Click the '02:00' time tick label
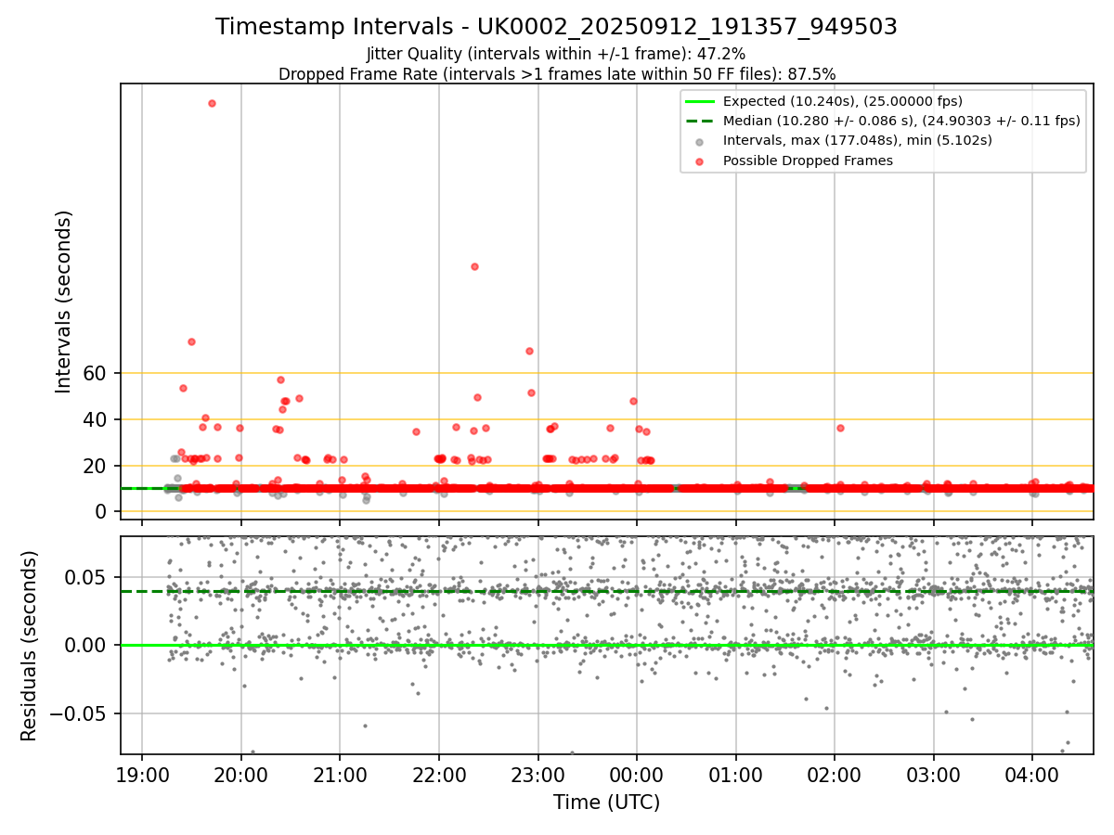Screen dimensions: 1114x835 click(835, 774)
